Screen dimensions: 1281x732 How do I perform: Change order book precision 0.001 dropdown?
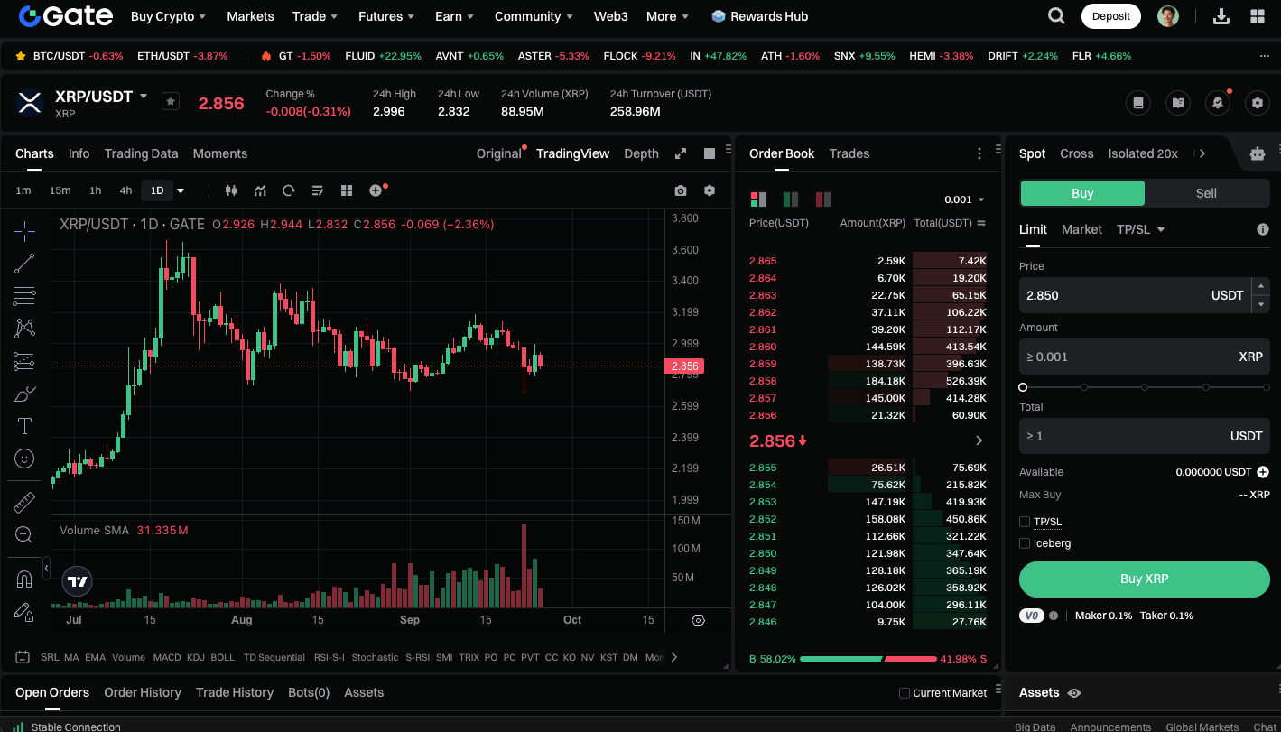coord(964,199)
